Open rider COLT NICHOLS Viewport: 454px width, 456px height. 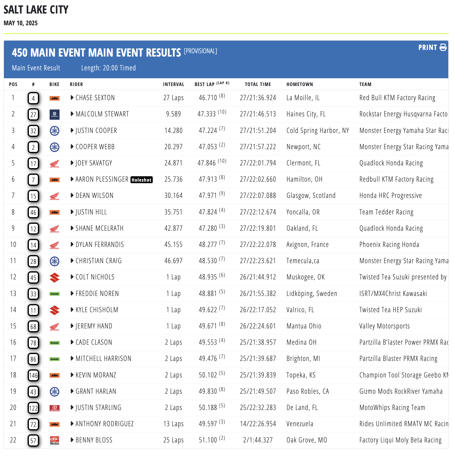(95, 277)
